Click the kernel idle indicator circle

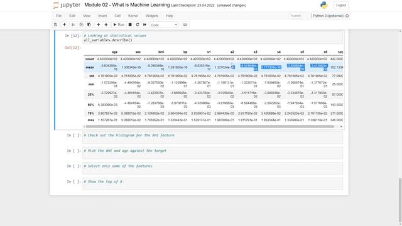[x=347, y=16]
